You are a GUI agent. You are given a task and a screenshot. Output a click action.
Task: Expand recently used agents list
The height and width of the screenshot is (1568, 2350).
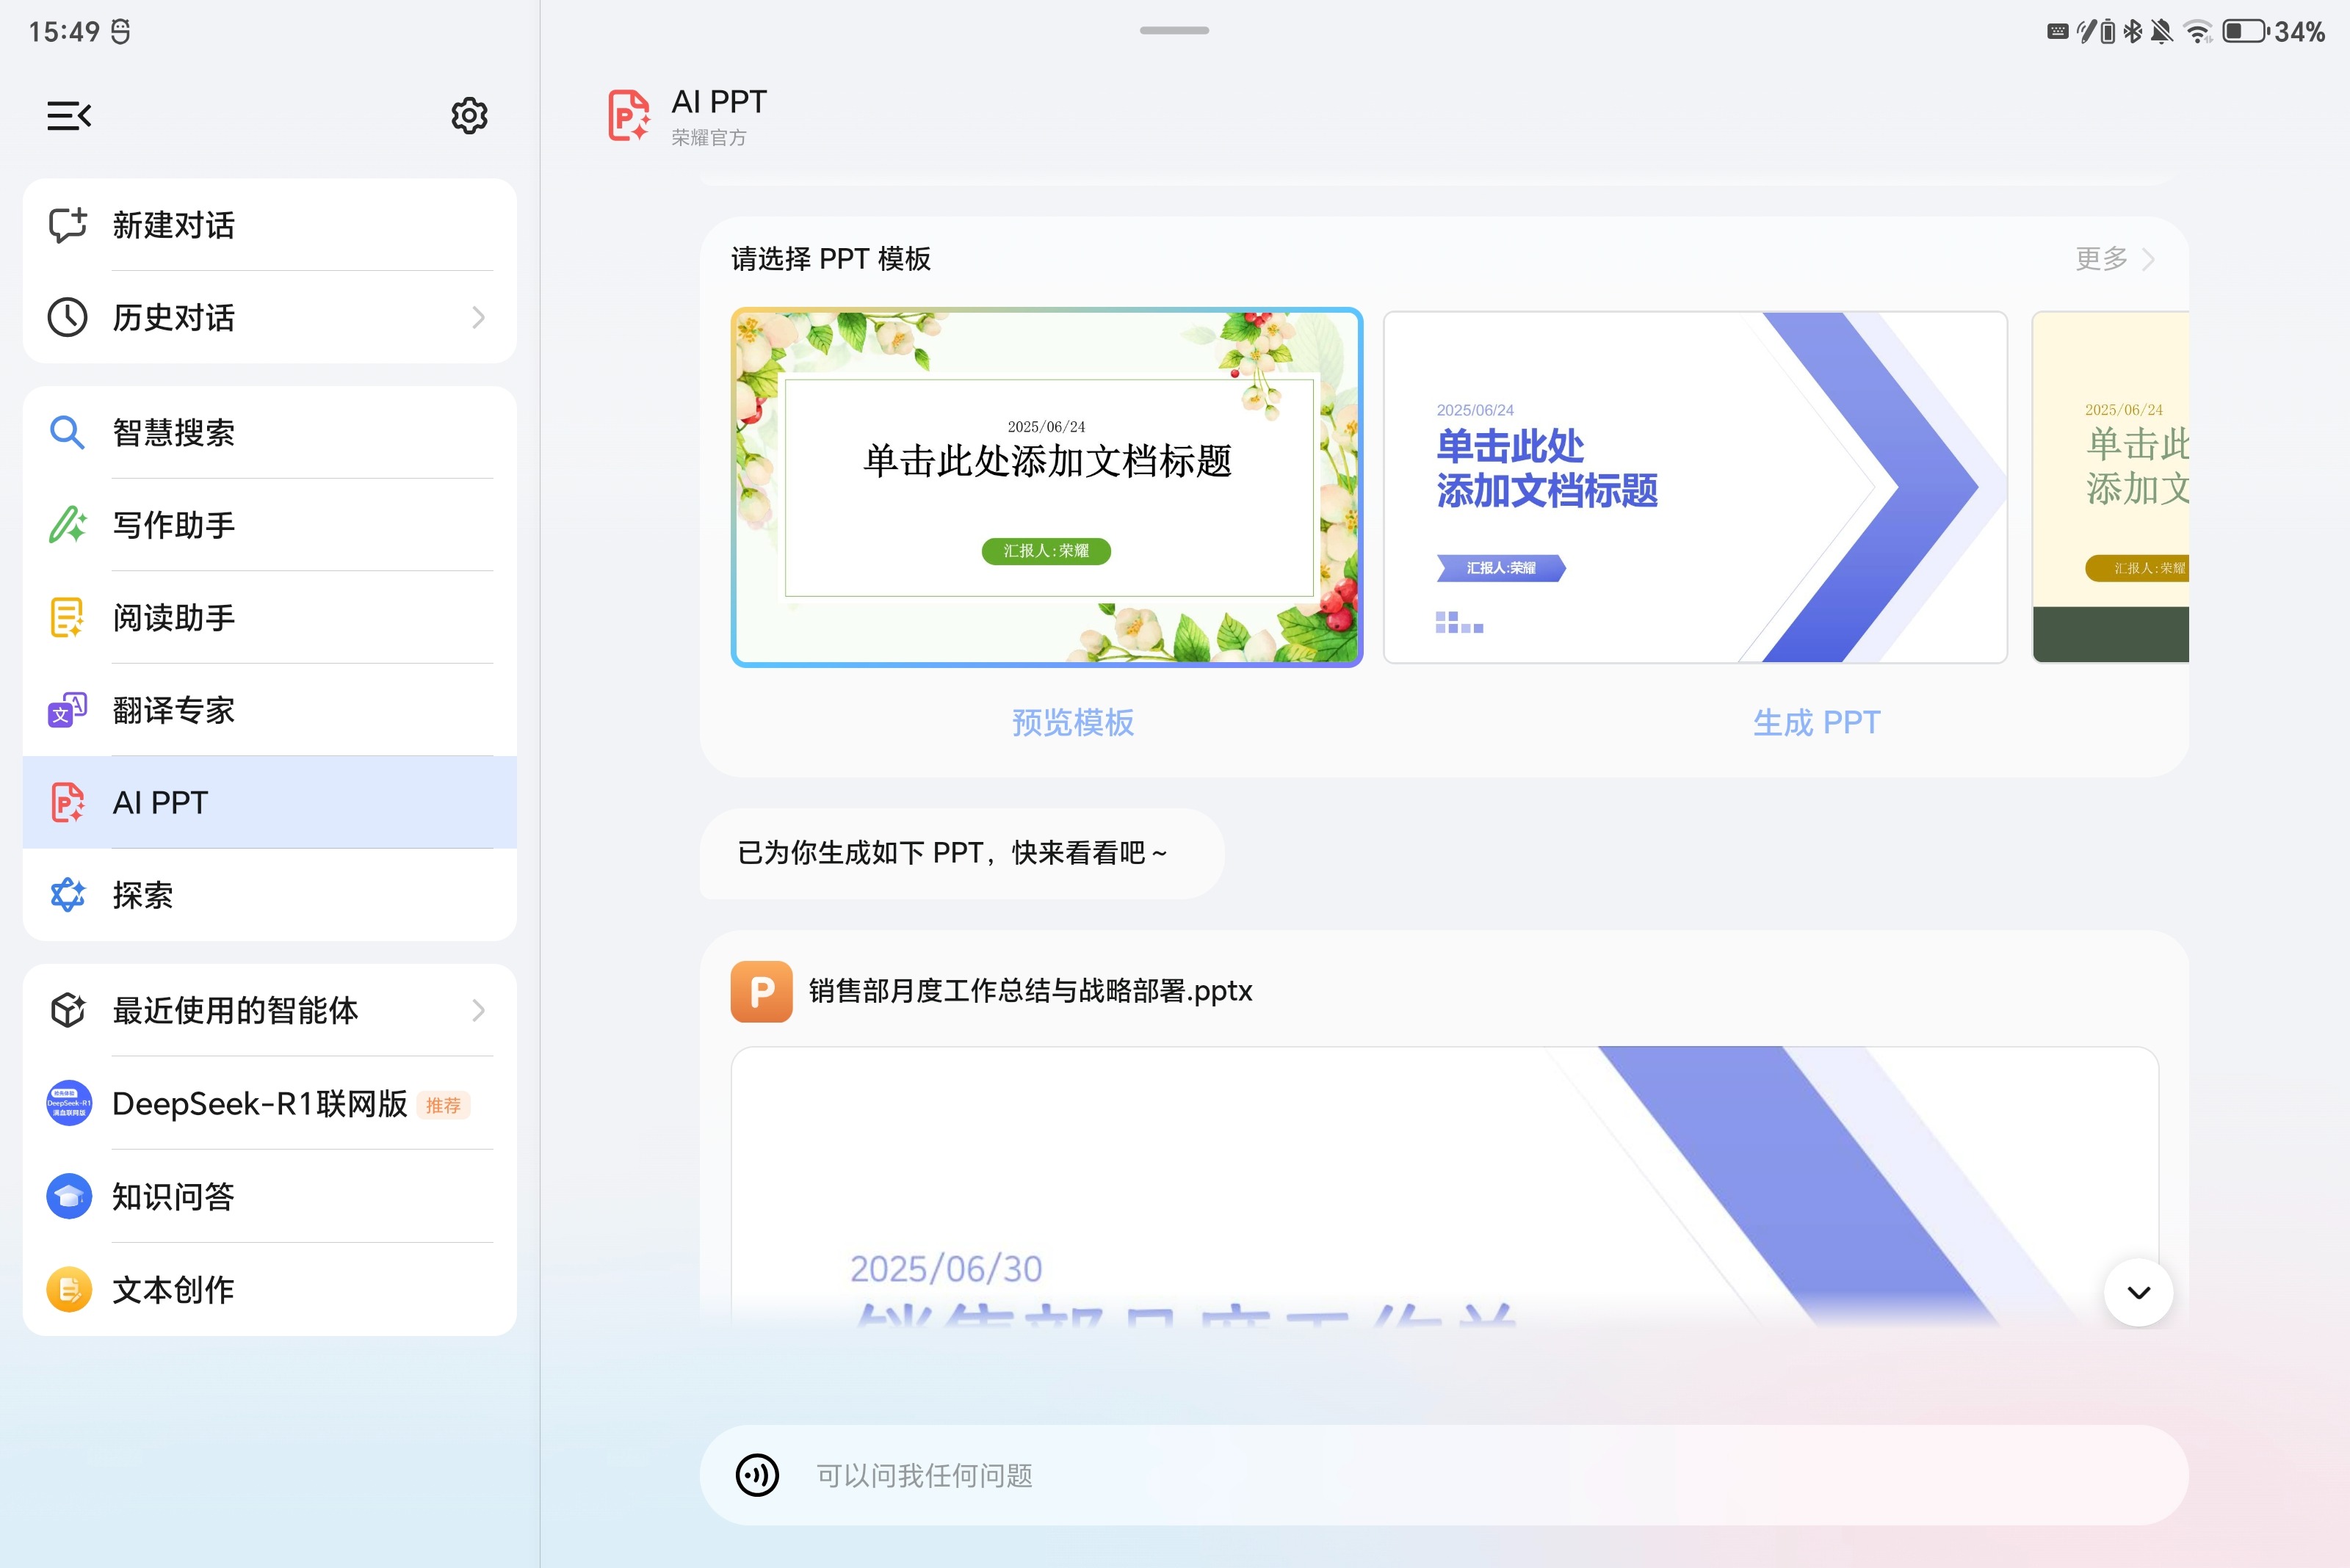click(x=478, y=1010)
